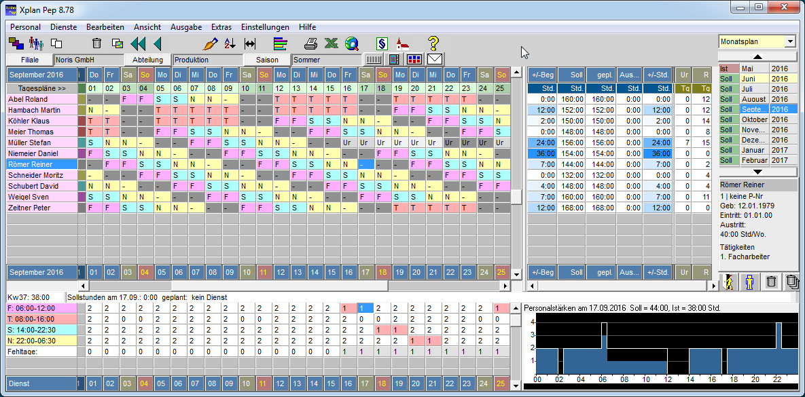Click the A-Z sort icon

pos(230,43)
